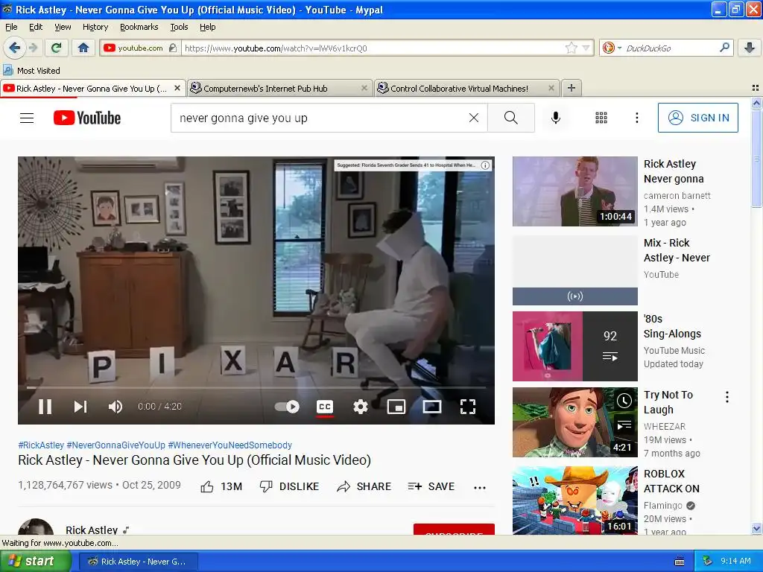Click the YouTube logo
This screenshot has width=763, height=572.
[87, 118]
